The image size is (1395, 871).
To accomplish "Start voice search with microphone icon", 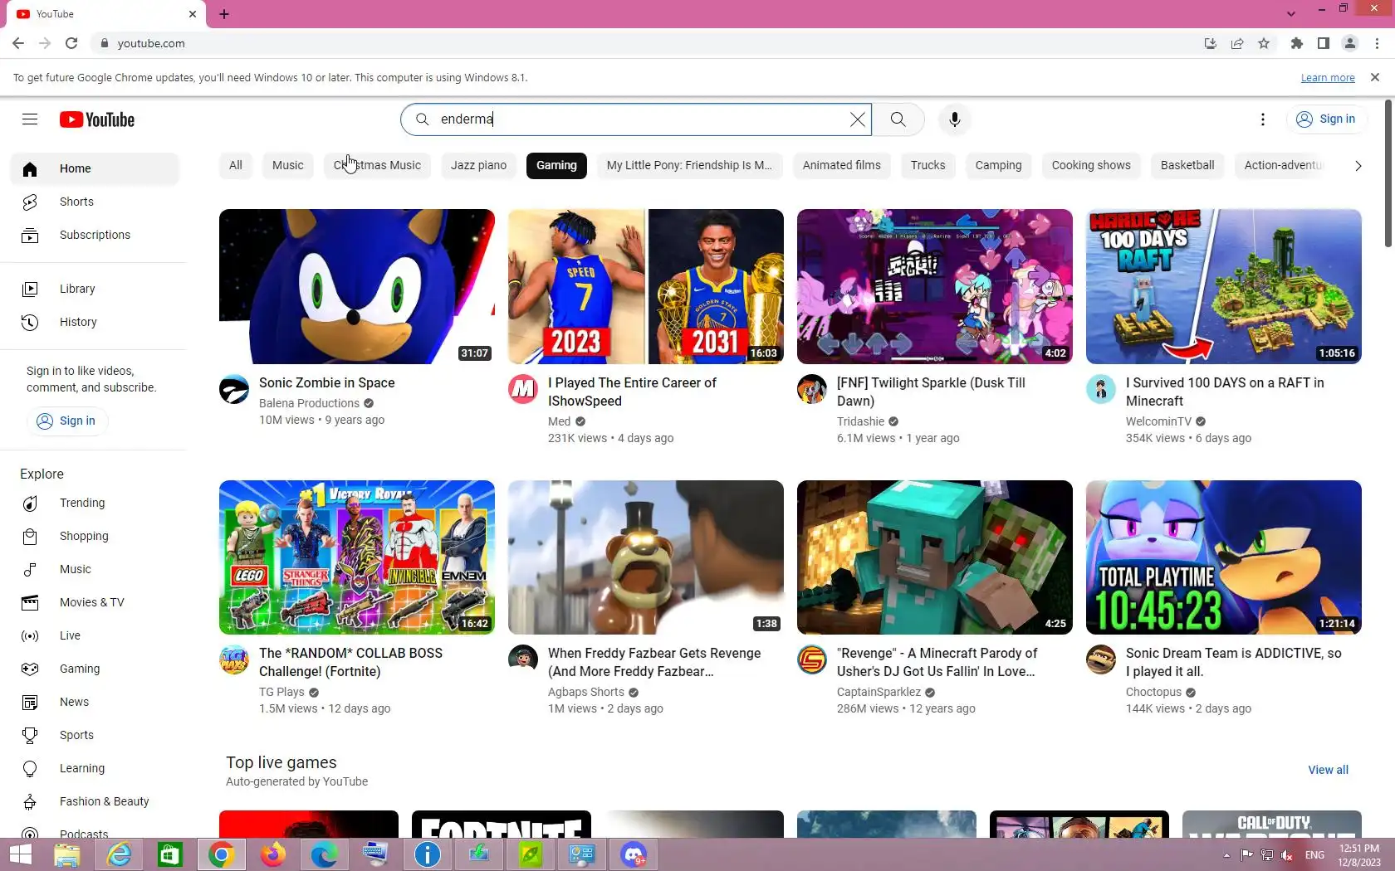I will click(x=955, y=119).
